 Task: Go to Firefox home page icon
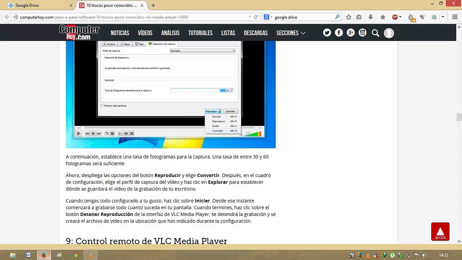tap(383, 17)
